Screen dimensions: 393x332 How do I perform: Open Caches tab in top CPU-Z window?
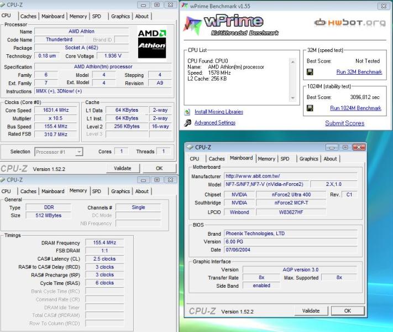click(x=28, y=16)
